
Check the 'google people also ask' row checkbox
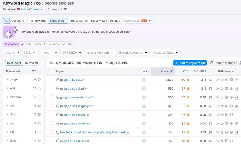click(x=52, y=97)
